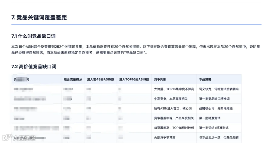Click the '联合流量得分' column header

coord(73,79)
